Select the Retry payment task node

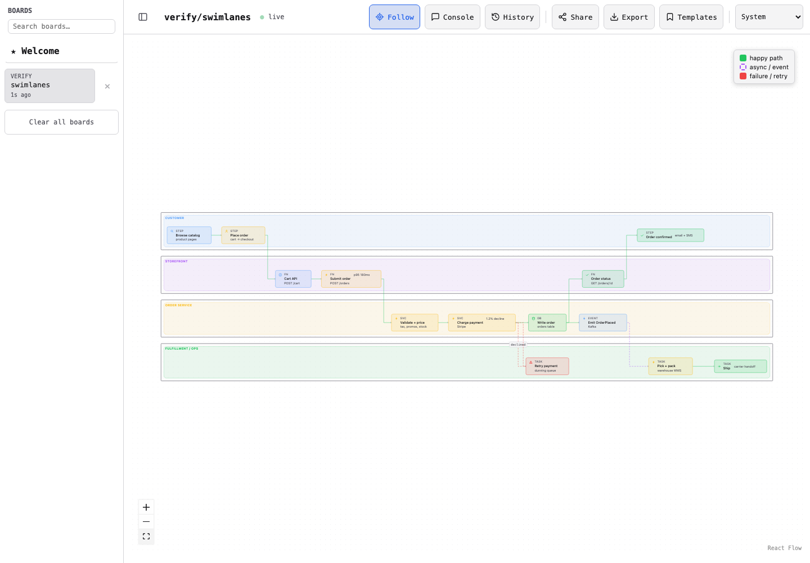547,366
